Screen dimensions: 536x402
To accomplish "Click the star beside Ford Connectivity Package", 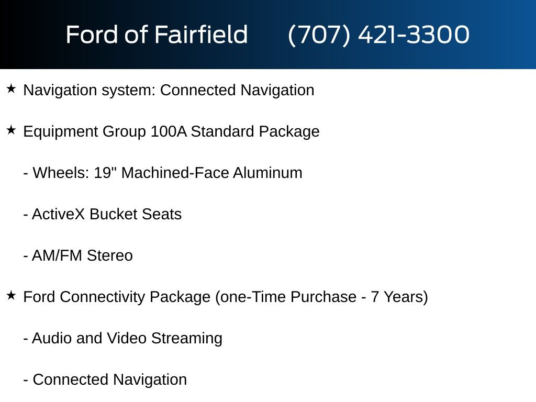I will click(12, 296).
